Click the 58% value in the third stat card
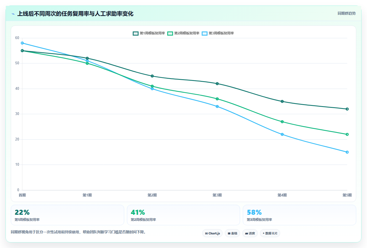The image size is (367, 248). coord(254,213)
